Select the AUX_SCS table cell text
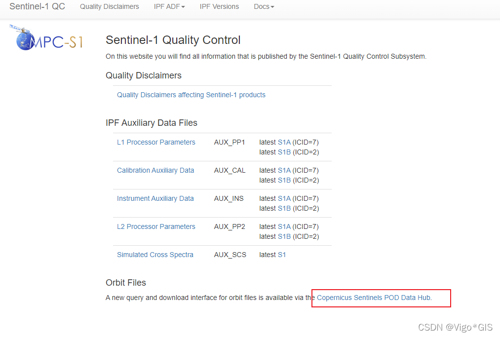 pos(230,255)
